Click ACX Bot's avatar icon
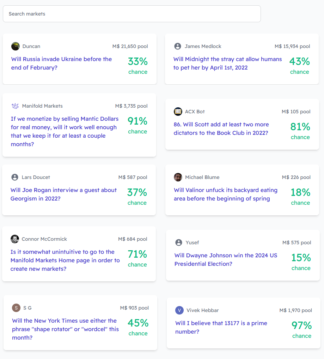The height and width of the screenshot is (359, 324). click(178, 112)
